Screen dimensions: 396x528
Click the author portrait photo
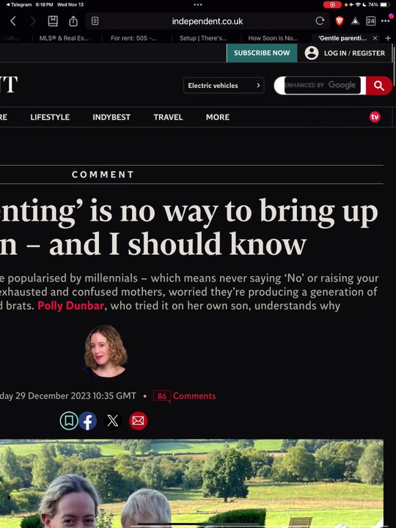click(x=105, y=351)
